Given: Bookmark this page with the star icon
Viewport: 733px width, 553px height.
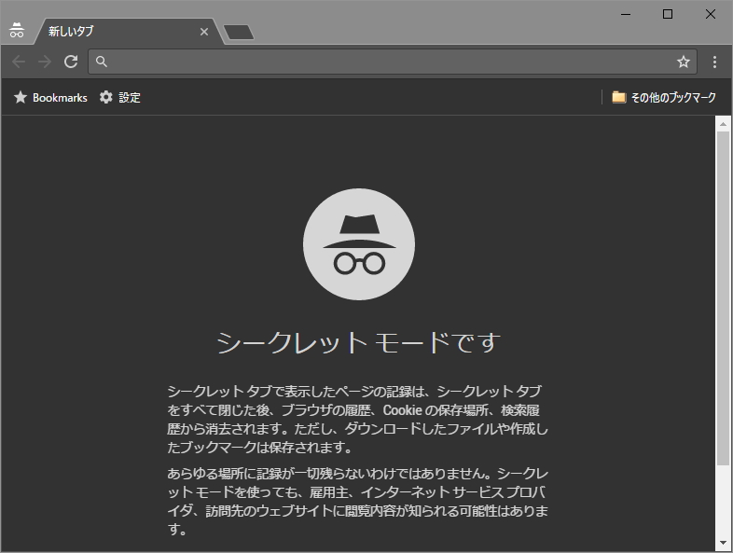Looking at the screenshot, I should click(x=684, y=62).
